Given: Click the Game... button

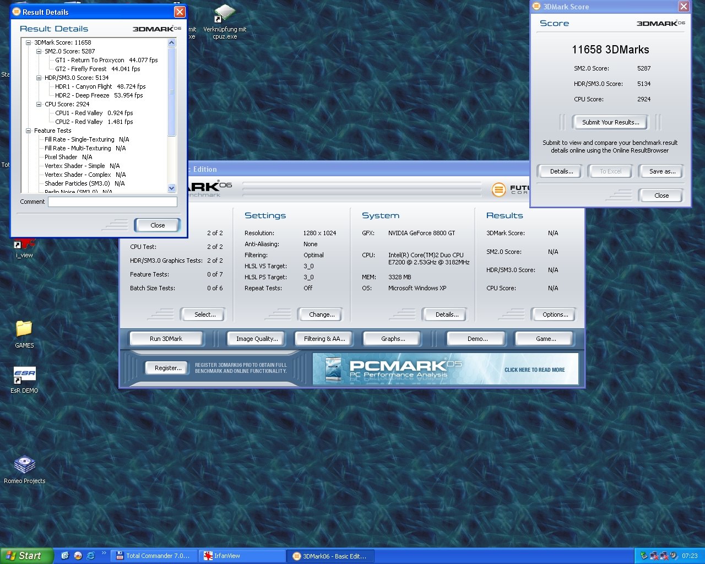Looking at the screenshot, I should click(545, 339).
